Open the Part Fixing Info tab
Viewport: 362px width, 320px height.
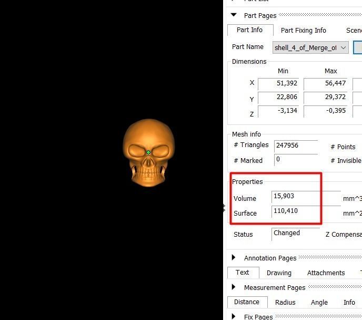[303, 30]
